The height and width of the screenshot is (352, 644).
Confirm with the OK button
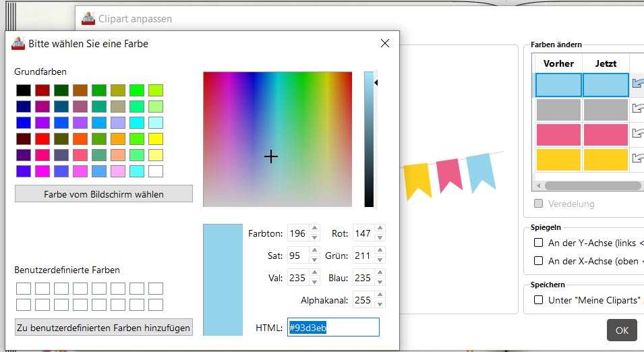pyautogui.click(x=621, y=330)
